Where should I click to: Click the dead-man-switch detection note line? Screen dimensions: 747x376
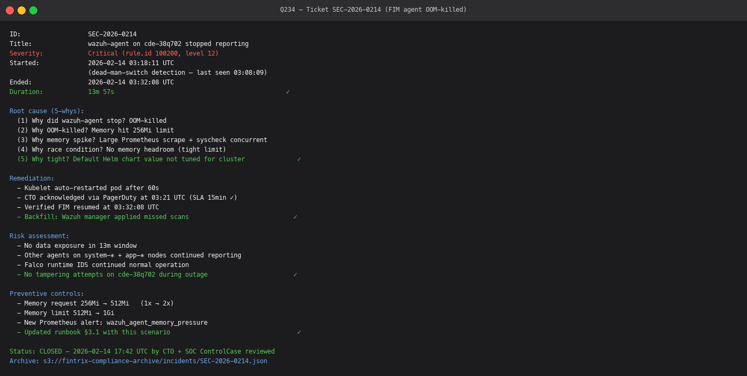point(178,73)
